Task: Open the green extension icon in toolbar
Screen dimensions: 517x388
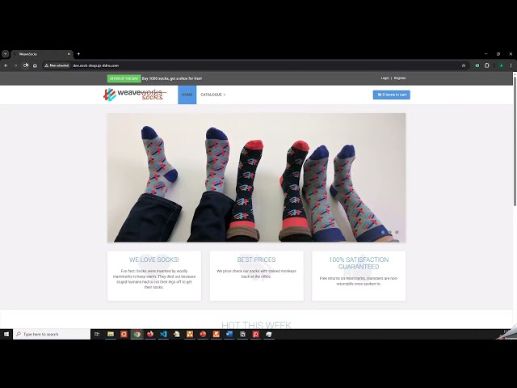Action: click(x=477, y=65)
